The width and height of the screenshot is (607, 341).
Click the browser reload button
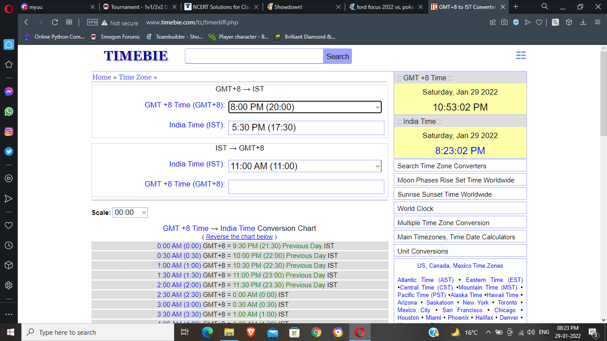[x=55, y=22]
